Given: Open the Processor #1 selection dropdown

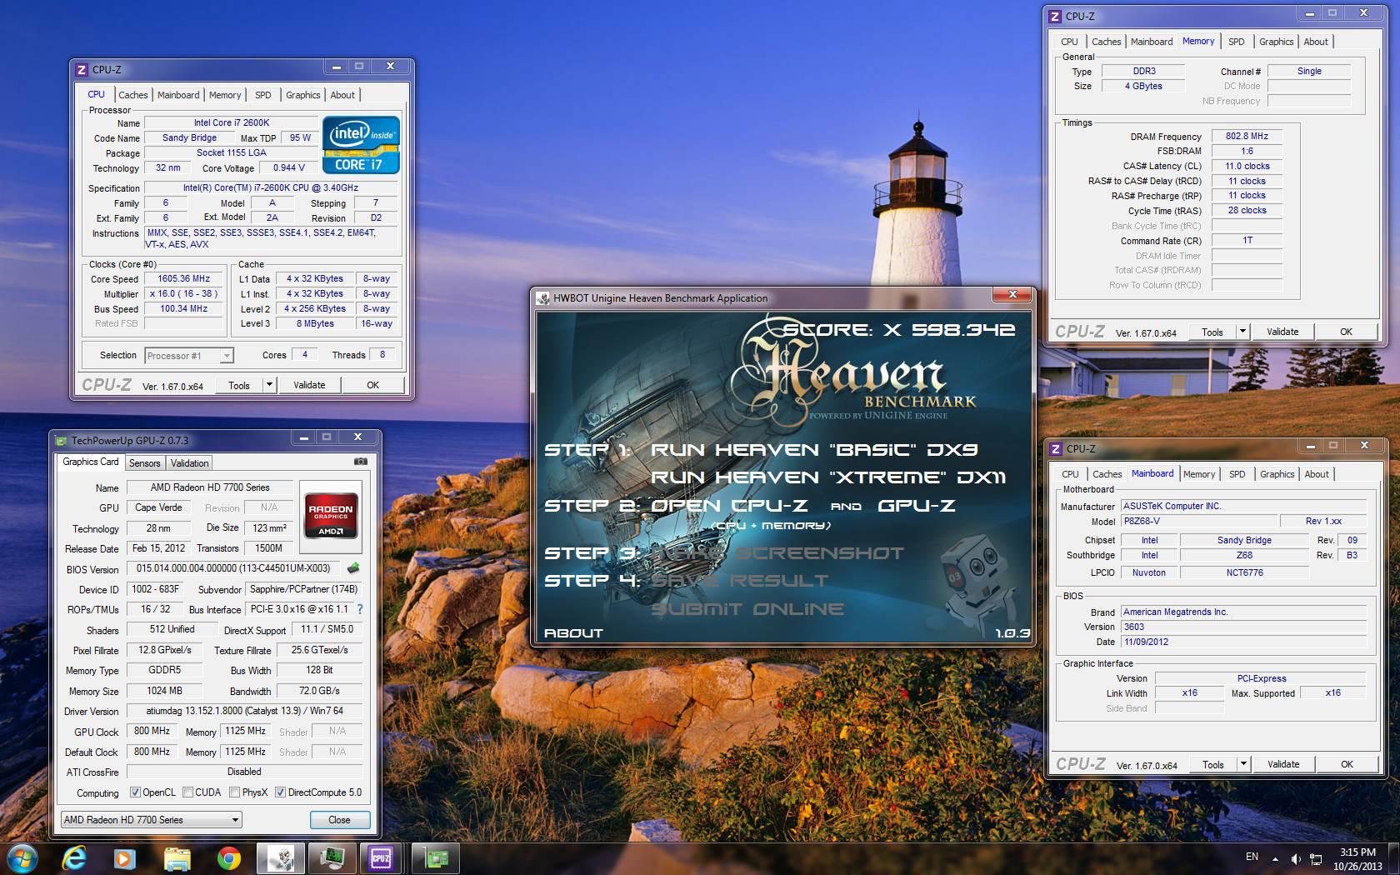Looking at the screenshot, I should 189,356.
